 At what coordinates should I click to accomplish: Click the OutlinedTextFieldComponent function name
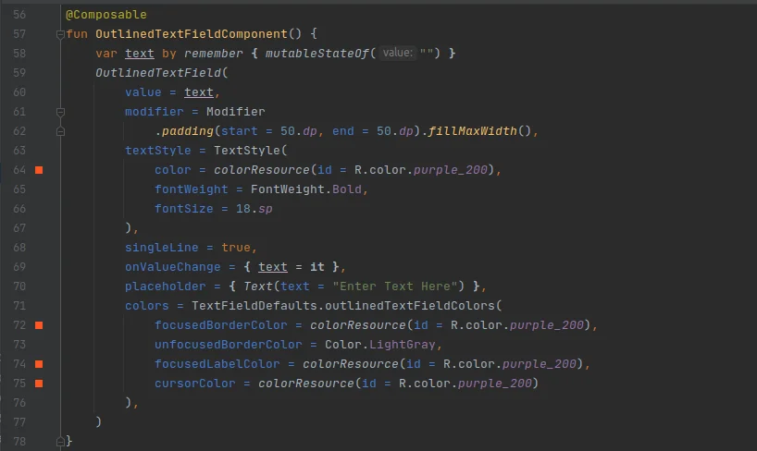192,34
